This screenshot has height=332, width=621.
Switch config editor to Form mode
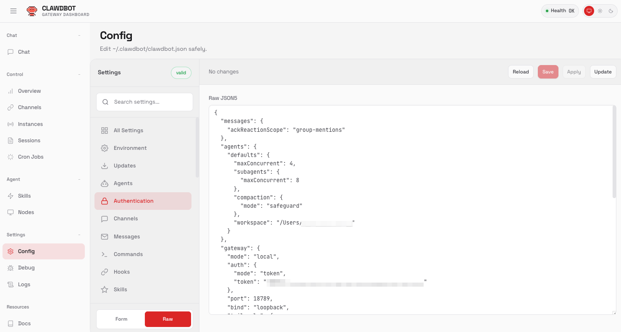coord(121,319)
